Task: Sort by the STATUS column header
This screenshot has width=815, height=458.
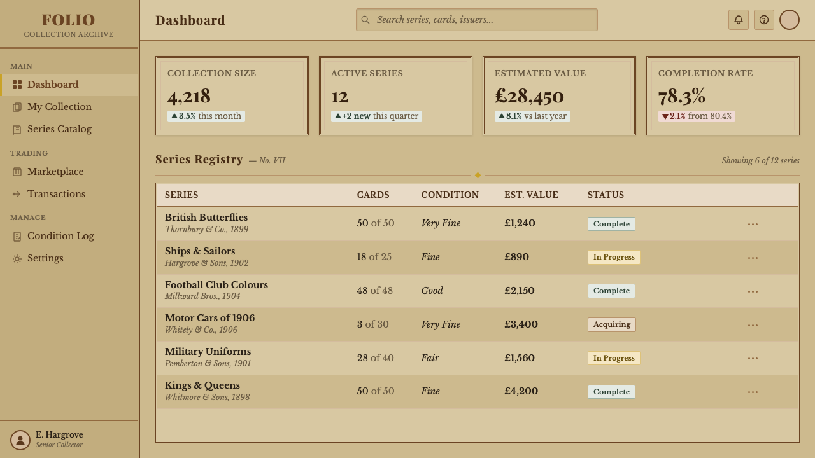Action: pos(606,195)
